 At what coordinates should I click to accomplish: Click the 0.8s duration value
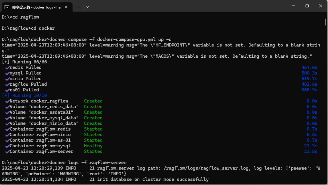(x=312, y=135)
